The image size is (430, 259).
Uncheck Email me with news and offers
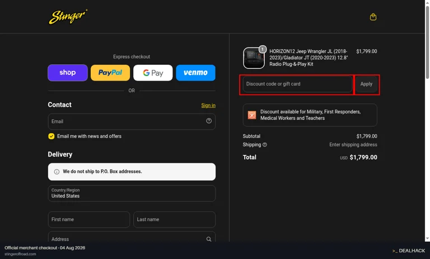coord(52,136)
